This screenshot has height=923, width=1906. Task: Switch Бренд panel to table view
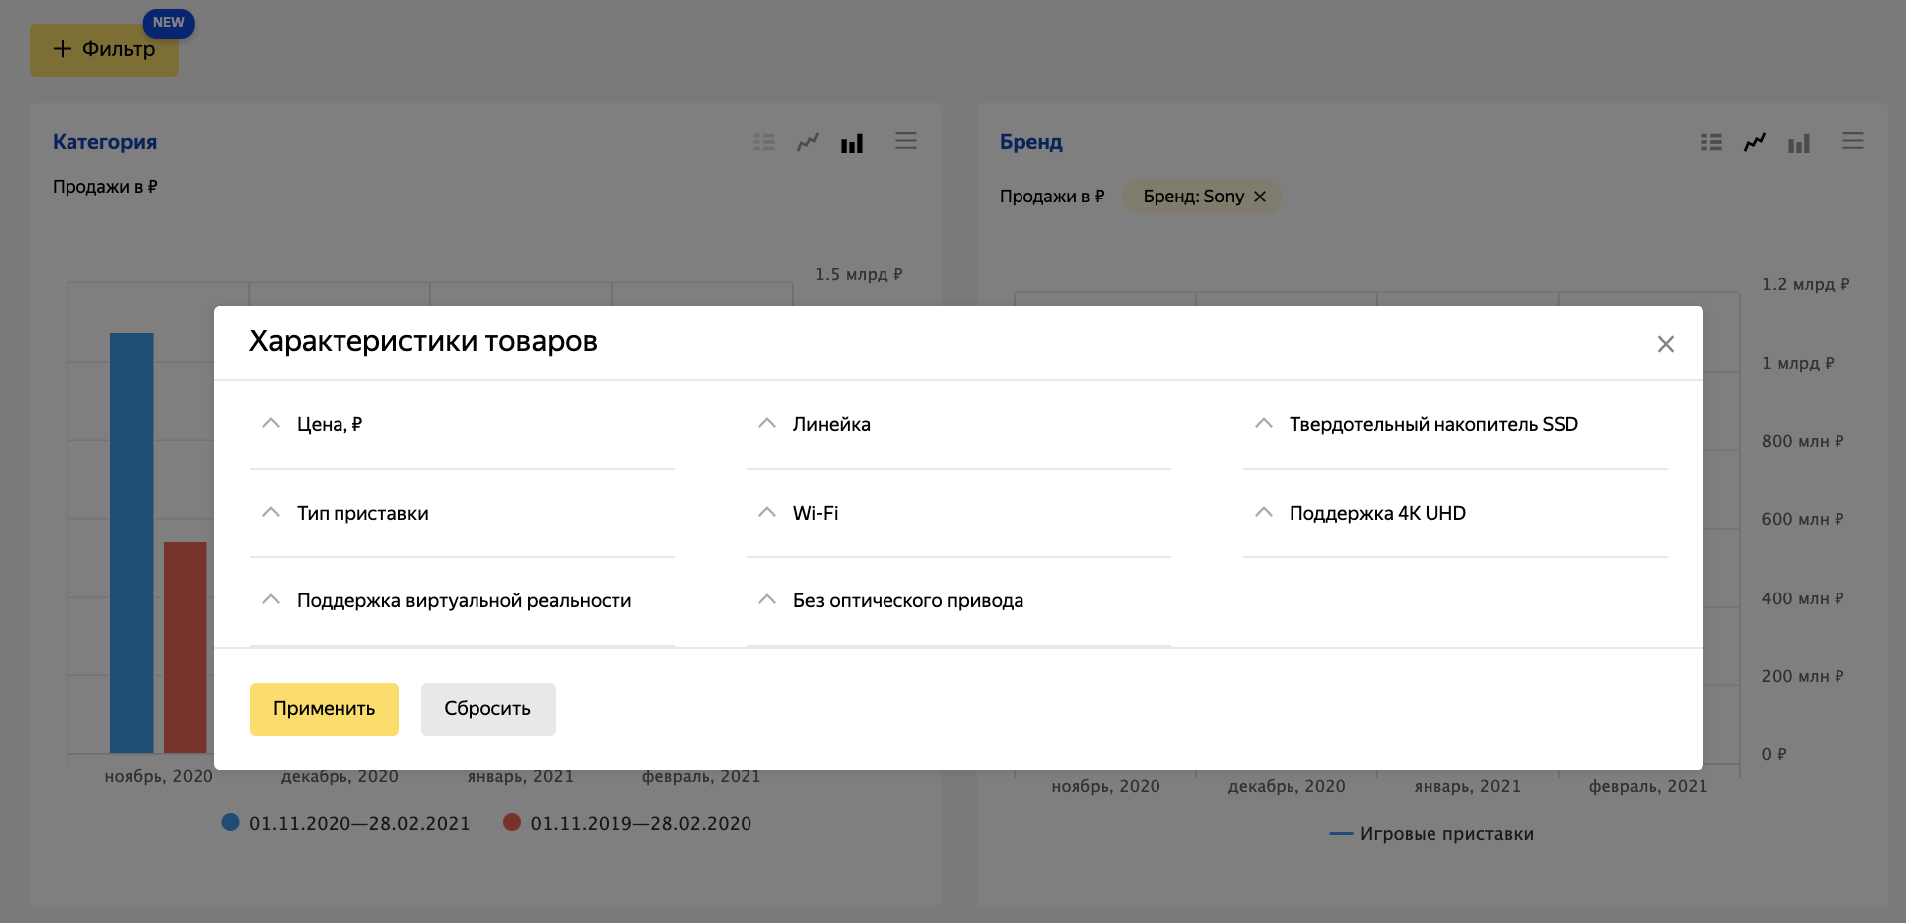(1710, 143)
